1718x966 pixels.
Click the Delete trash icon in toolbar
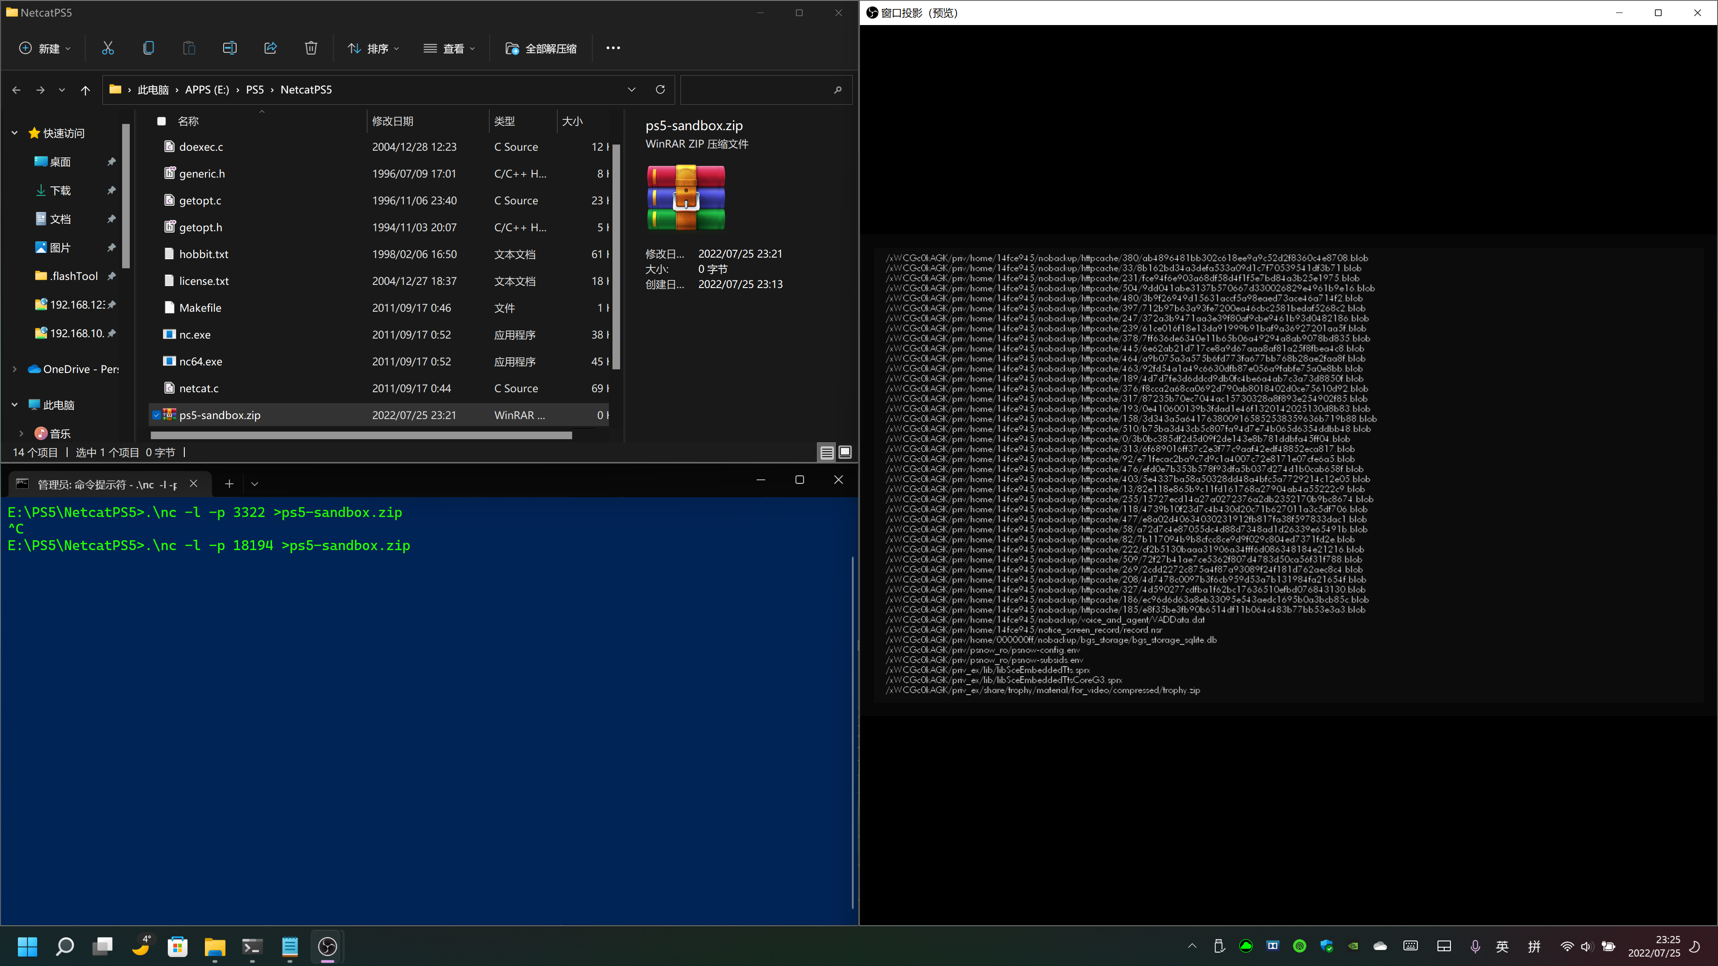(x=311, y=48)
